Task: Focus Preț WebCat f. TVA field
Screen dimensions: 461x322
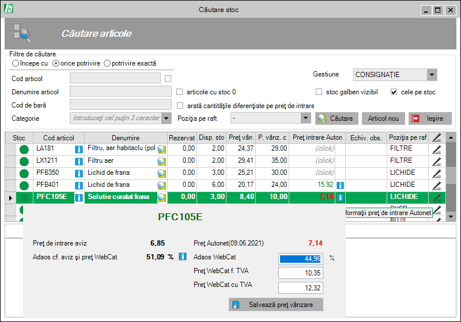Action: tap(301, 273)
